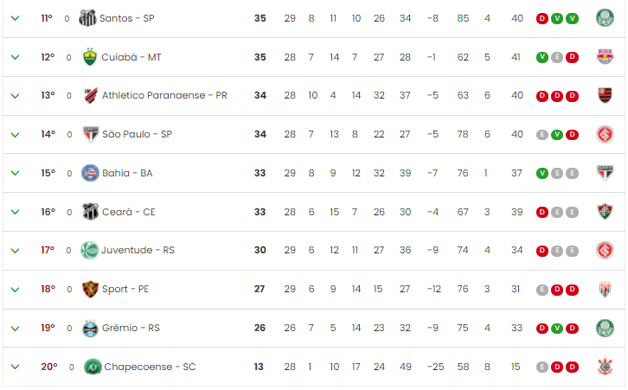Viewport: 628px width, 390px height.
Task: Click the Cuiabá team badge
Action: (x=90, y=57)
